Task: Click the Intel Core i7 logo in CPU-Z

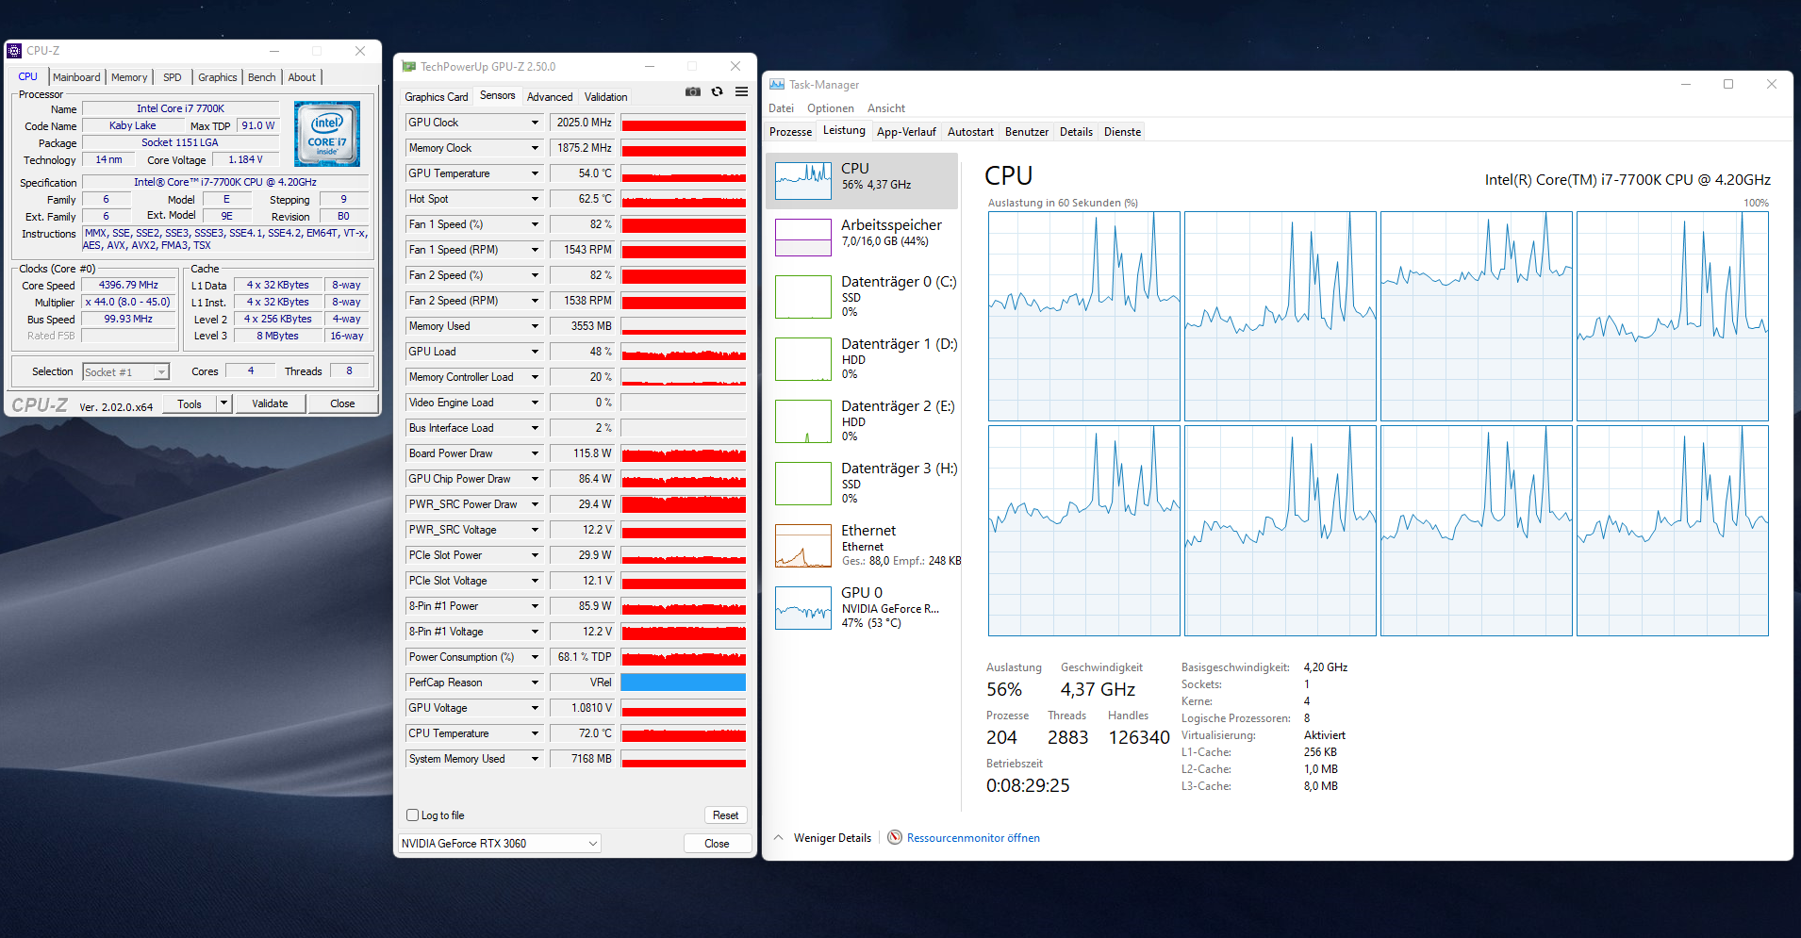Action: 327,134
